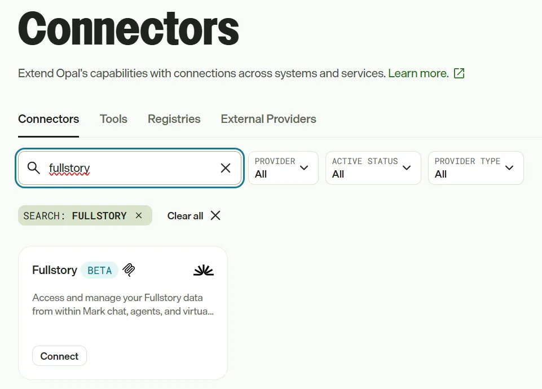The width and height of the screenshot is (542, 389).
Task: Click the BETA badge on Fullstory card
Action: coord(100,270)
